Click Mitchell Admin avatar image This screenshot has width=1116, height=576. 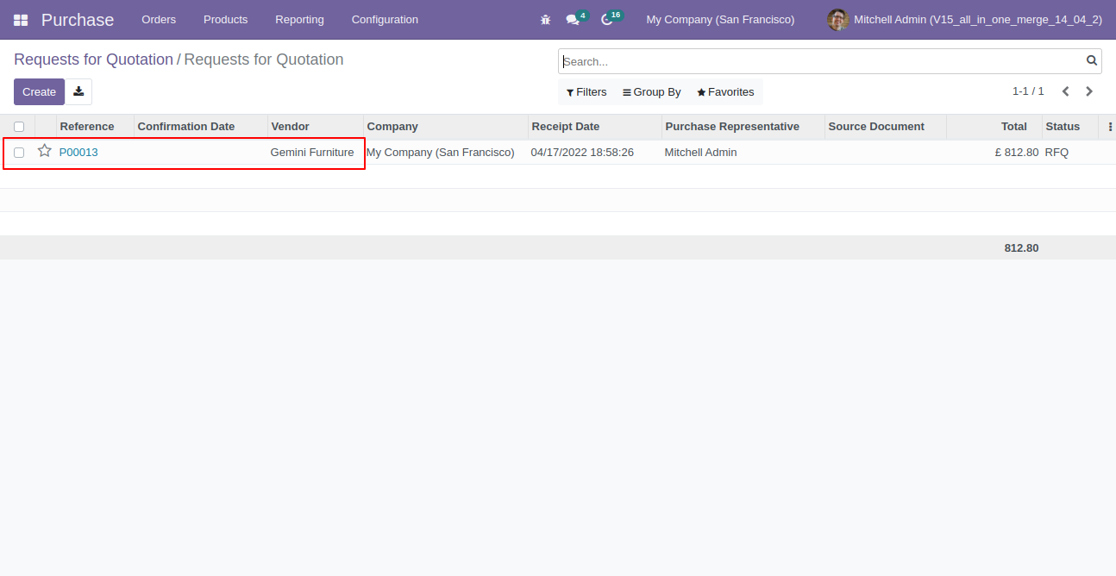pos(837,20)
